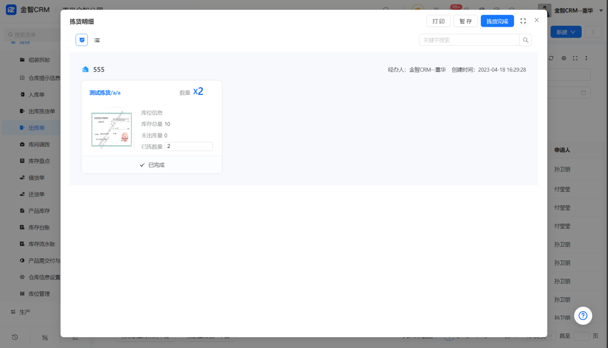Screen dimensions: 608x348
Task: Click the calendar icon in background date field
Action: (x=583, y=93)
